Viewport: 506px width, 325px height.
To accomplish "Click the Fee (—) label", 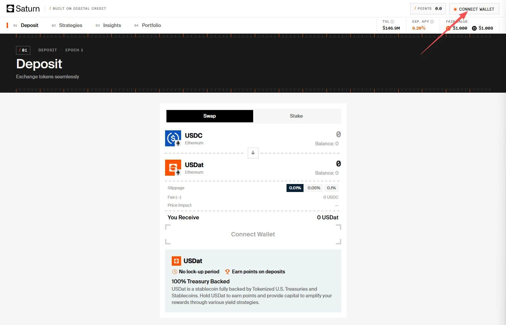I will coord(174,197).
